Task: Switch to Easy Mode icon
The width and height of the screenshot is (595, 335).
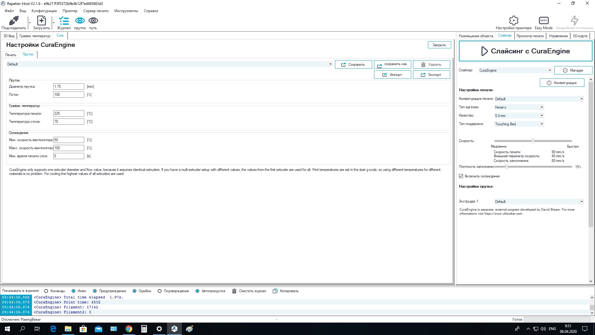Action: tap(544, 20)
